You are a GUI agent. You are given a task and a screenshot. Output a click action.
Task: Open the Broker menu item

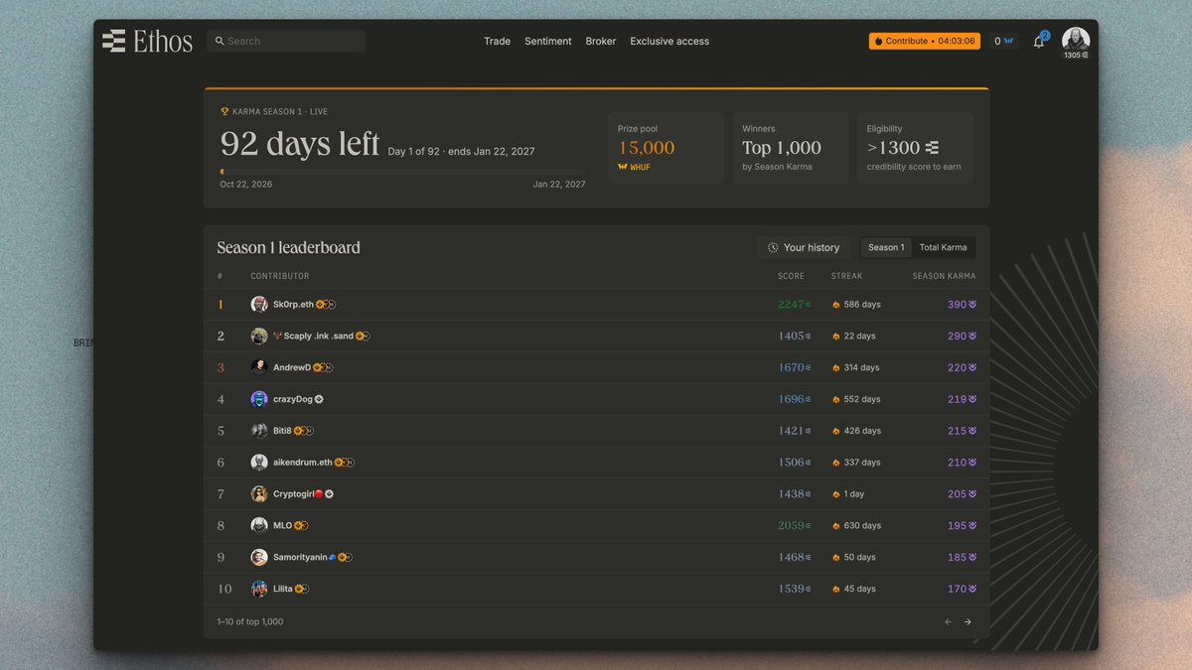(x=601, y=42)
